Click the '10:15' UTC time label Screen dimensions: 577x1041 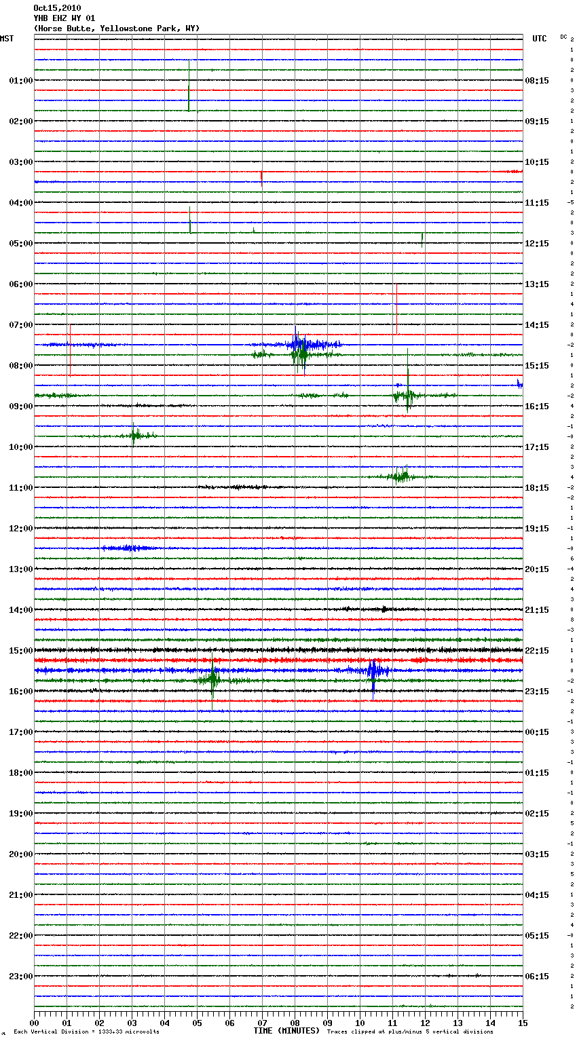(537, 162)
